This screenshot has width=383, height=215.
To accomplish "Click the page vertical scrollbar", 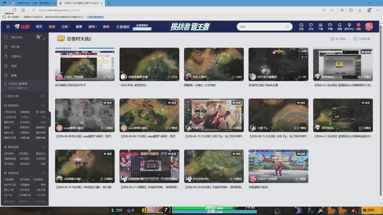I will tap(380, 110).
